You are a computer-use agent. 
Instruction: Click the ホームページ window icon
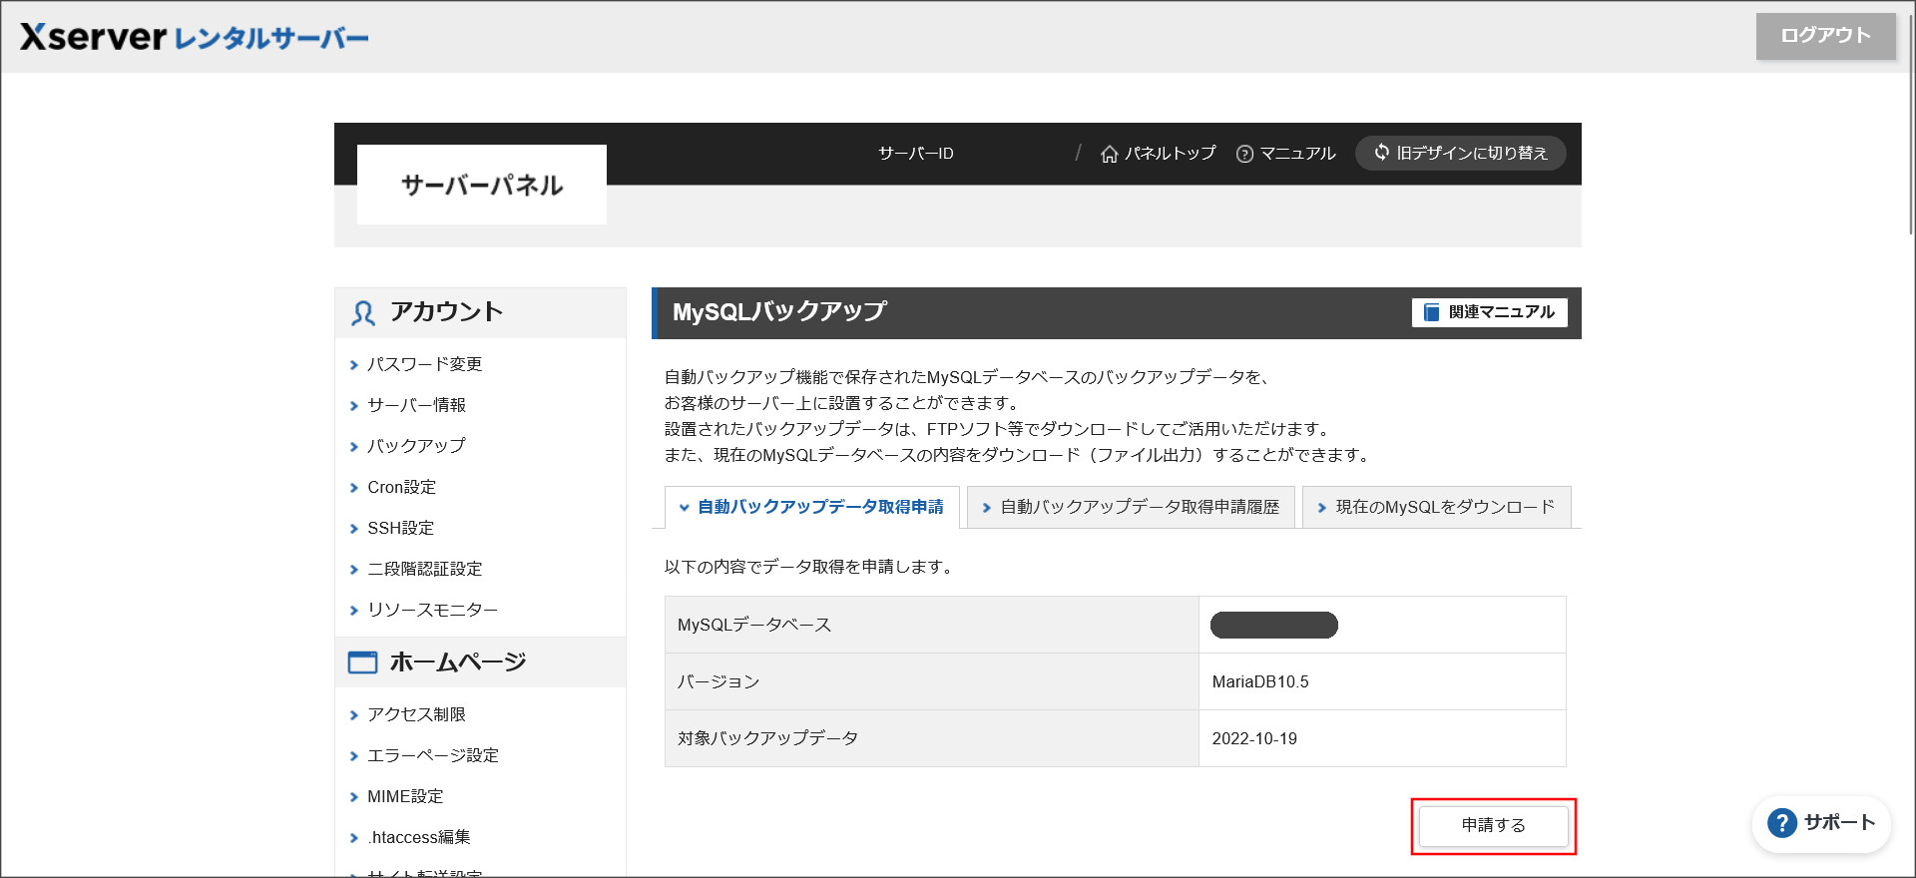tap(362, 662)
